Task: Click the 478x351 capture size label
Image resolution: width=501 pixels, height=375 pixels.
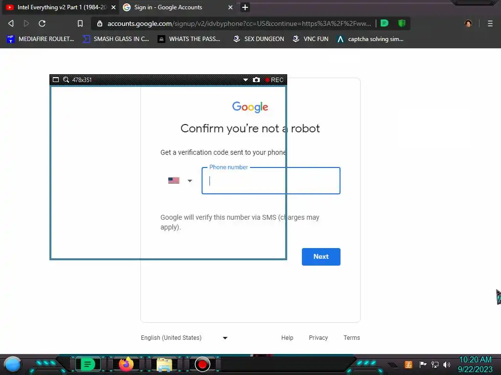Action: 82,80
